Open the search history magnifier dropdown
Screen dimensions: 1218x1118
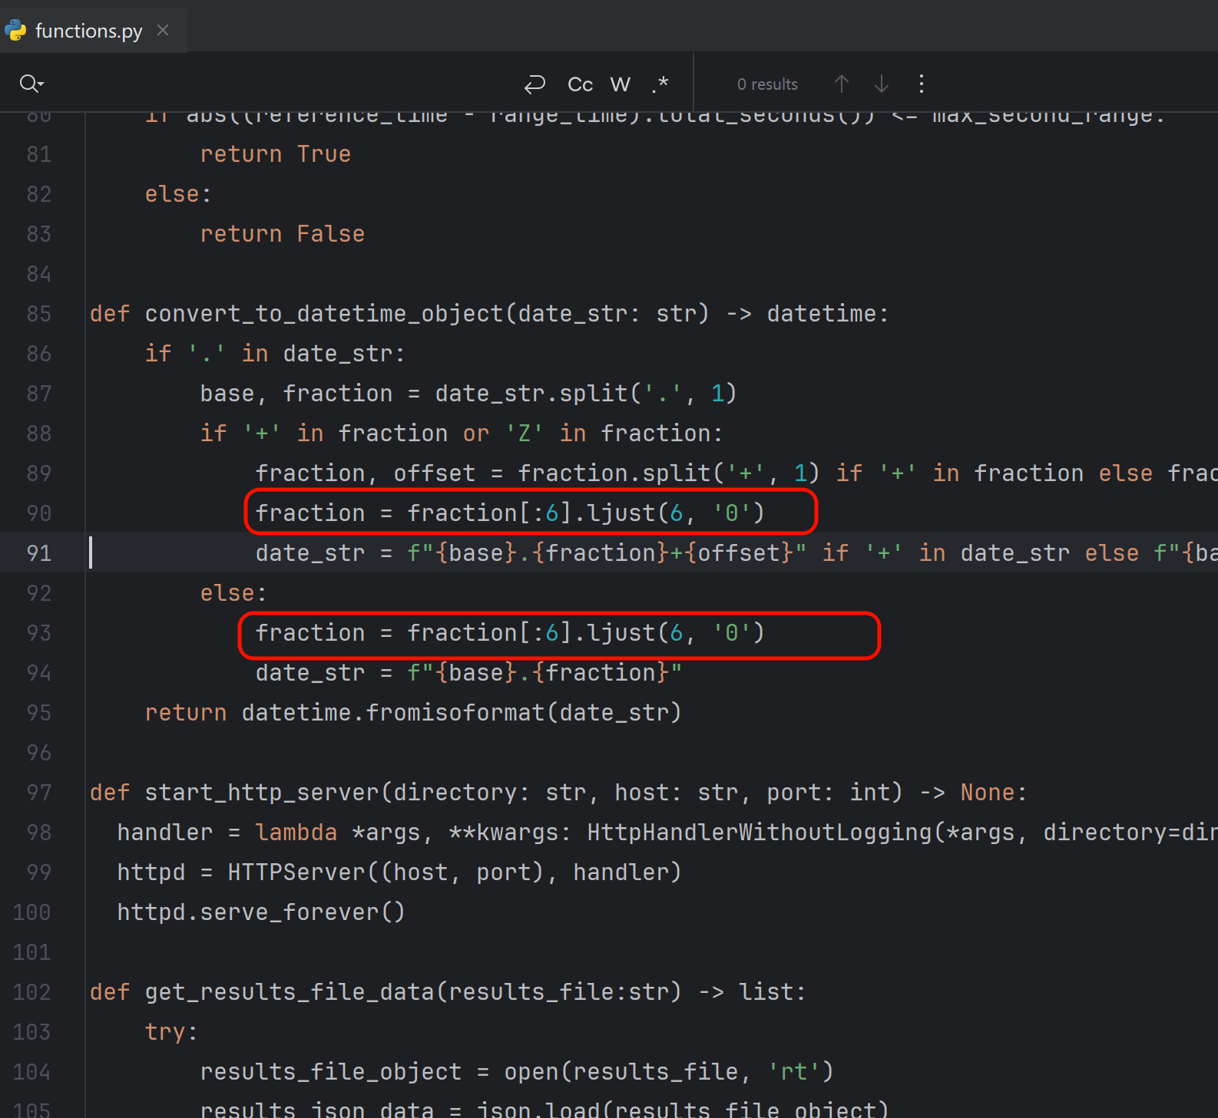(x=31, y=84)
